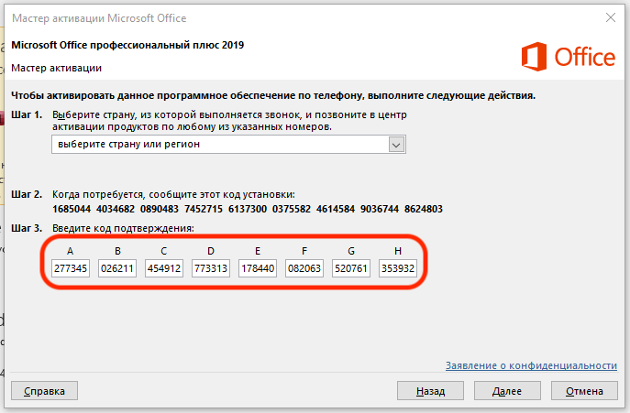
Task: Open the Заявление о конфиденциальности link
Action: tap(530, 365)
